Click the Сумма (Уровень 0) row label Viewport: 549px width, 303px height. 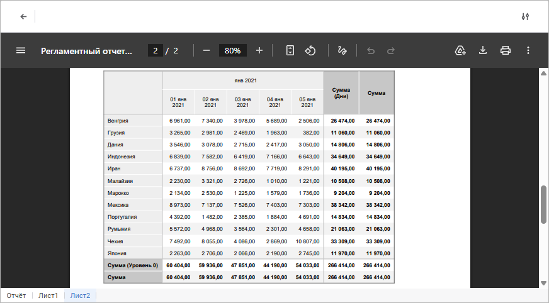coord(133,265)
